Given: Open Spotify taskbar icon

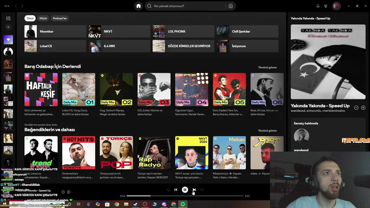Looking at the screenshot, I should pos(183,204).
